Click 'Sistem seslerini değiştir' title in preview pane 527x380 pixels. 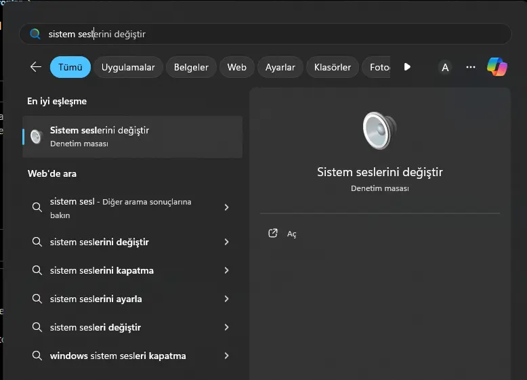pos(380,172)
